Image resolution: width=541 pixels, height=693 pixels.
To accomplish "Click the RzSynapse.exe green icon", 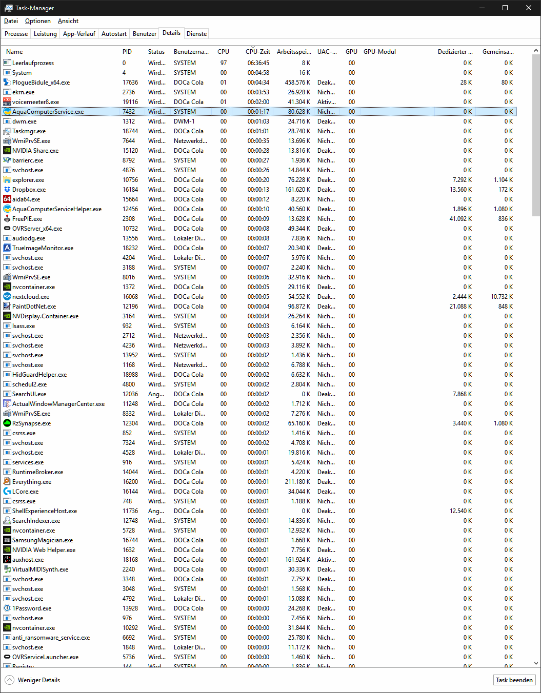I will coord(7,423).
